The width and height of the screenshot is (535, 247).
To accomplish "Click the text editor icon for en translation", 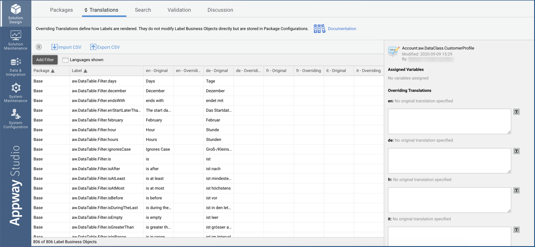I will 517,112.
